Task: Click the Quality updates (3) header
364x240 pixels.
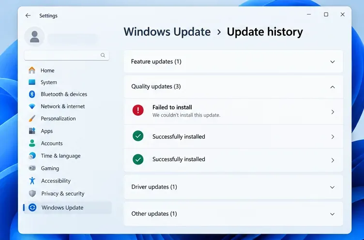Action: [x=233, y=87]
